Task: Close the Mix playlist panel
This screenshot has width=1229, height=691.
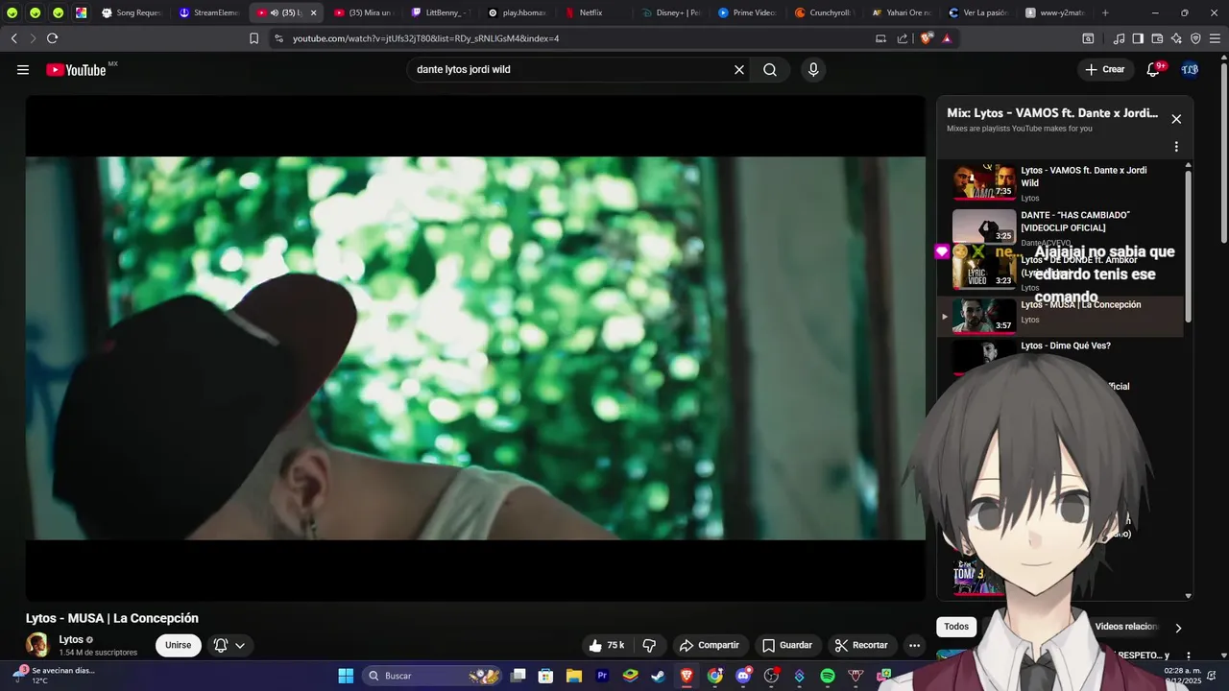Action: (x=1176, y=119)
